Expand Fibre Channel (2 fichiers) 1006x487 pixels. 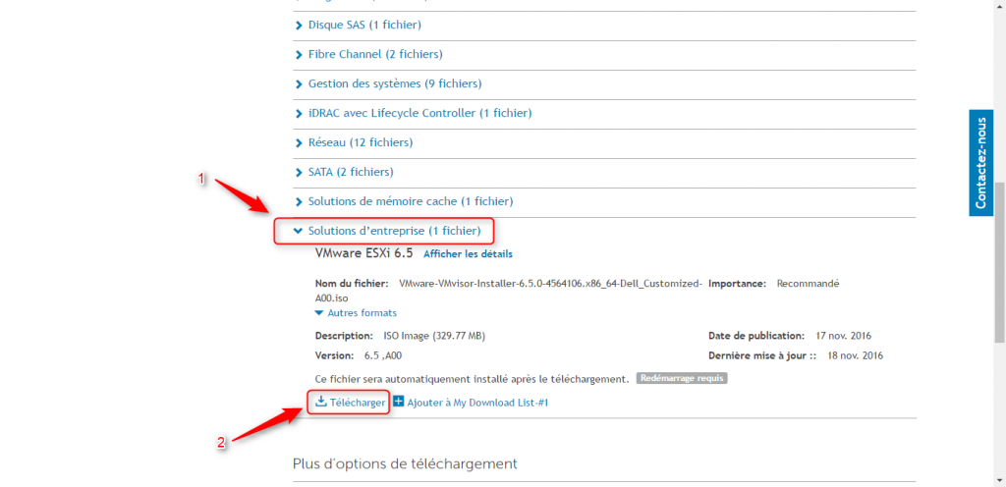pos(374,55)
